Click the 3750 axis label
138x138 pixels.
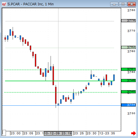click(x=131, y=72)
